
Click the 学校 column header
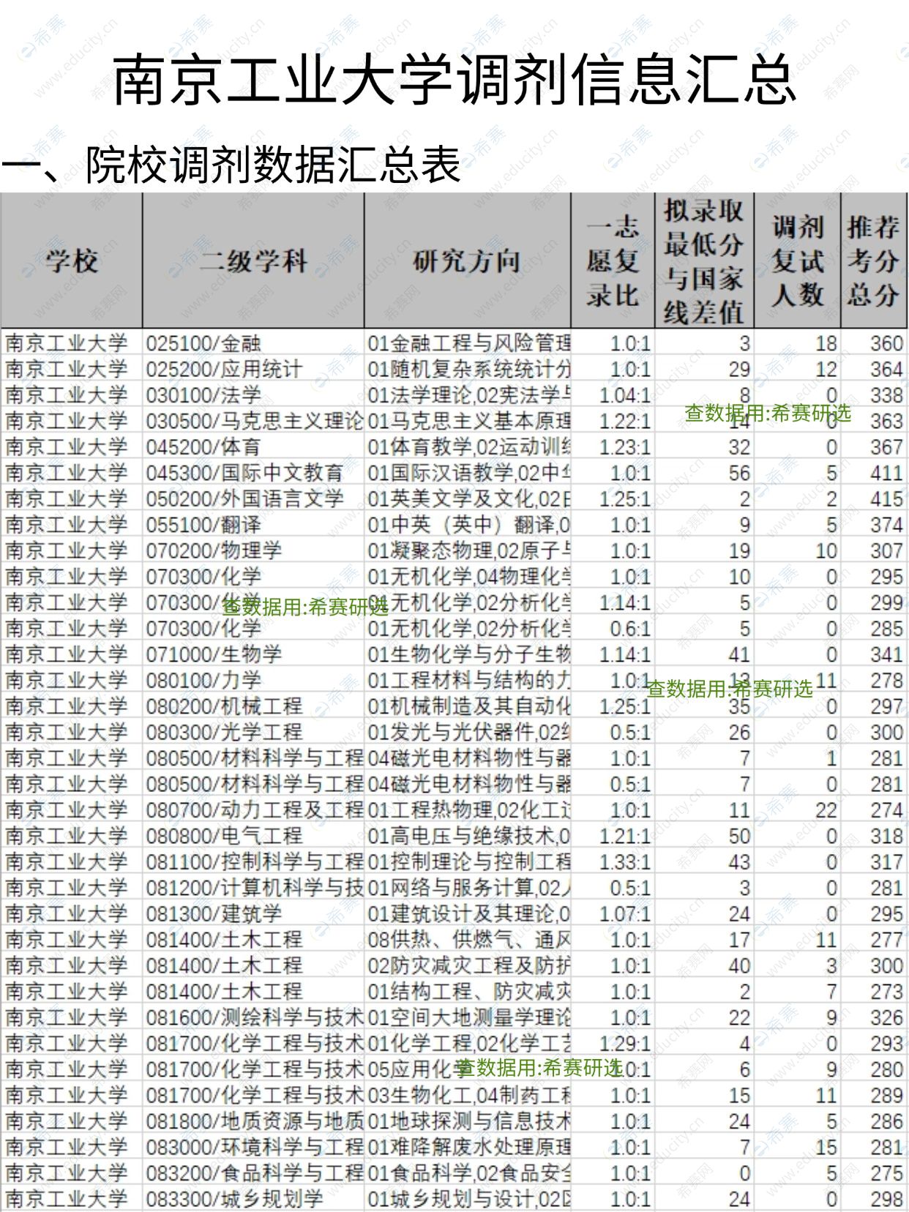[x=72, y=261]
